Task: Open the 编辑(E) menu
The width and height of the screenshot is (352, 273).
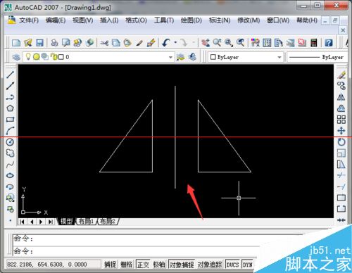Action: pyautogui.click(x=56, y=20)
